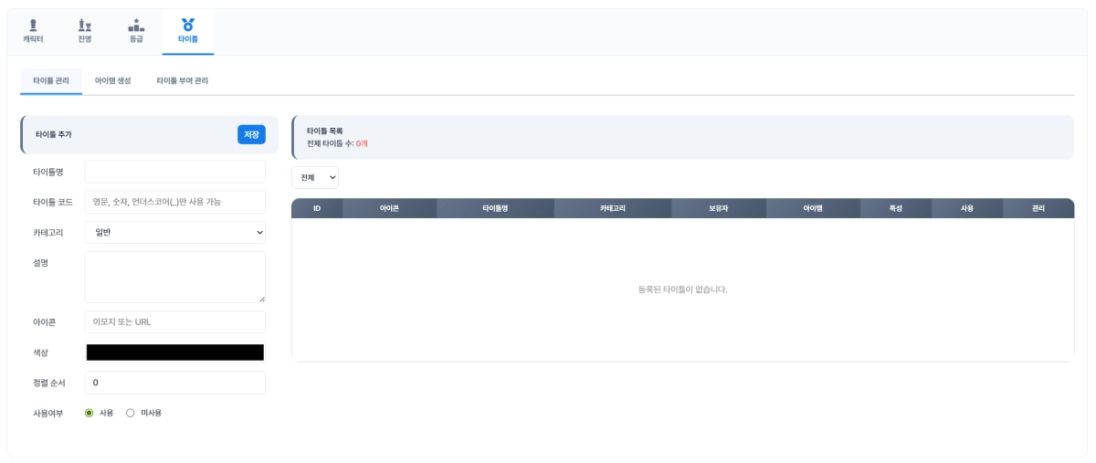
Task: Go to 타이틀 부여 관리 tab
Action: (x=182, y=81)
